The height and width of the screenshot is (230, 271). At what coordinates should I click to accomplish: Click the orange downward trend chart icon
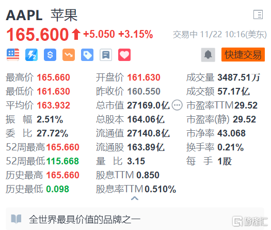69,55
